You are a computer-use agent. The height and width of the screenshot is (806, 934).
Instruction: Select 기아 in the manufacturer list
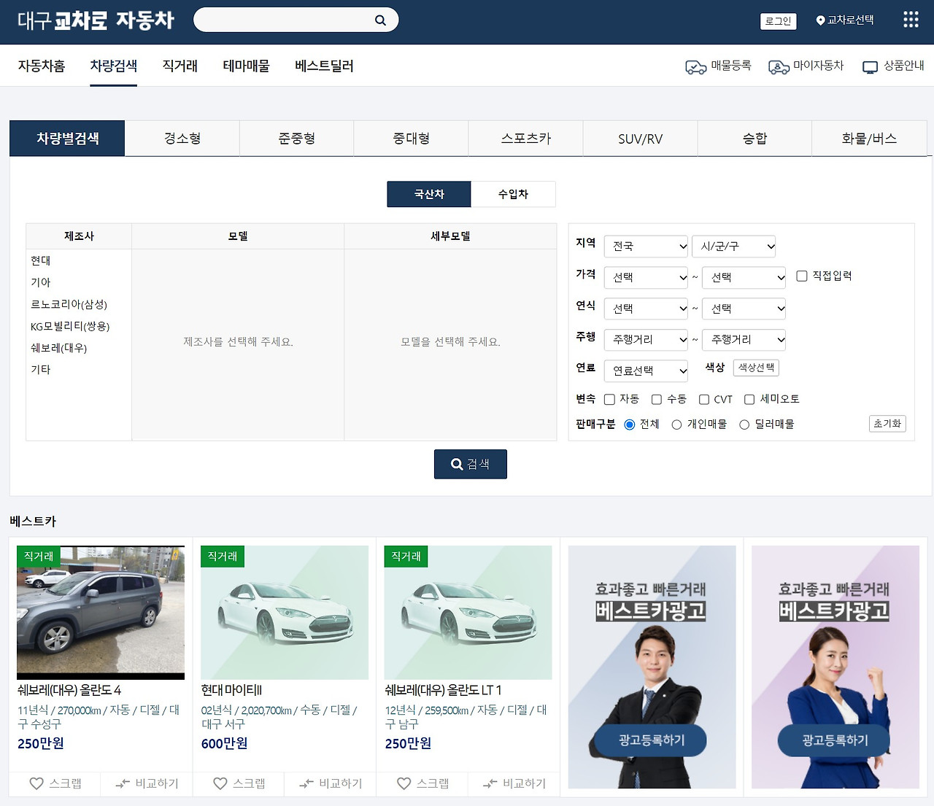click(41, 282)
